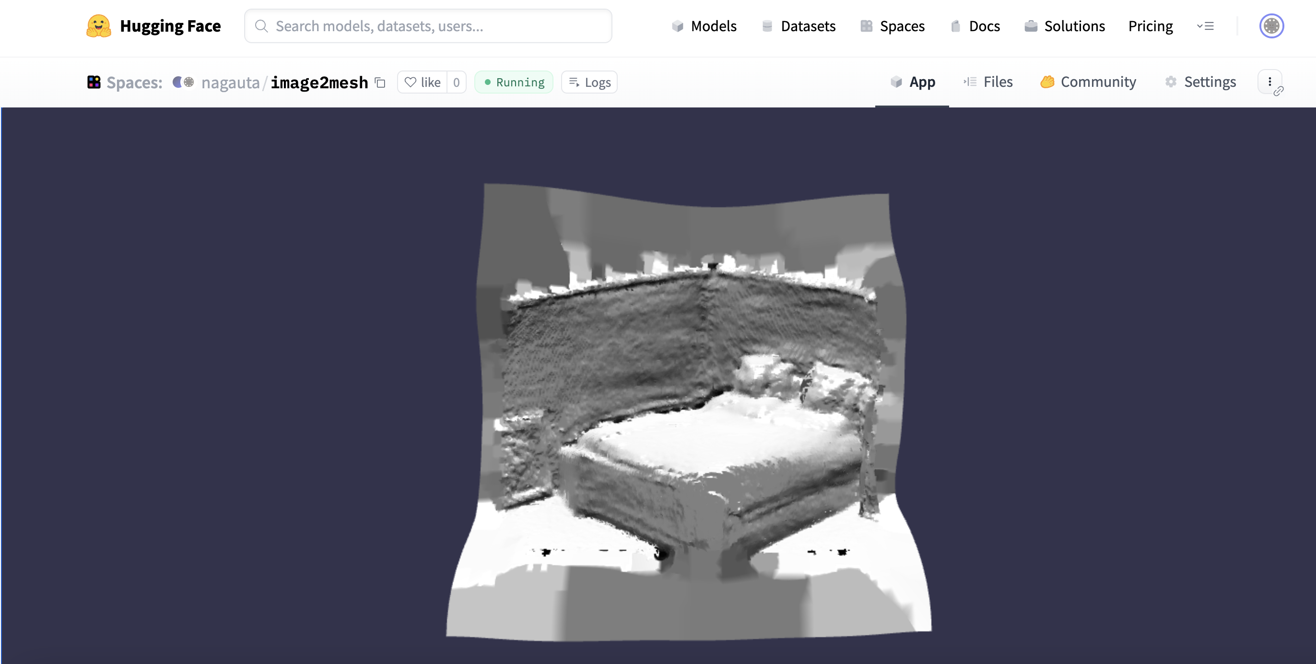Open the space Settings tab
1316x664 pixels.
1200,82
